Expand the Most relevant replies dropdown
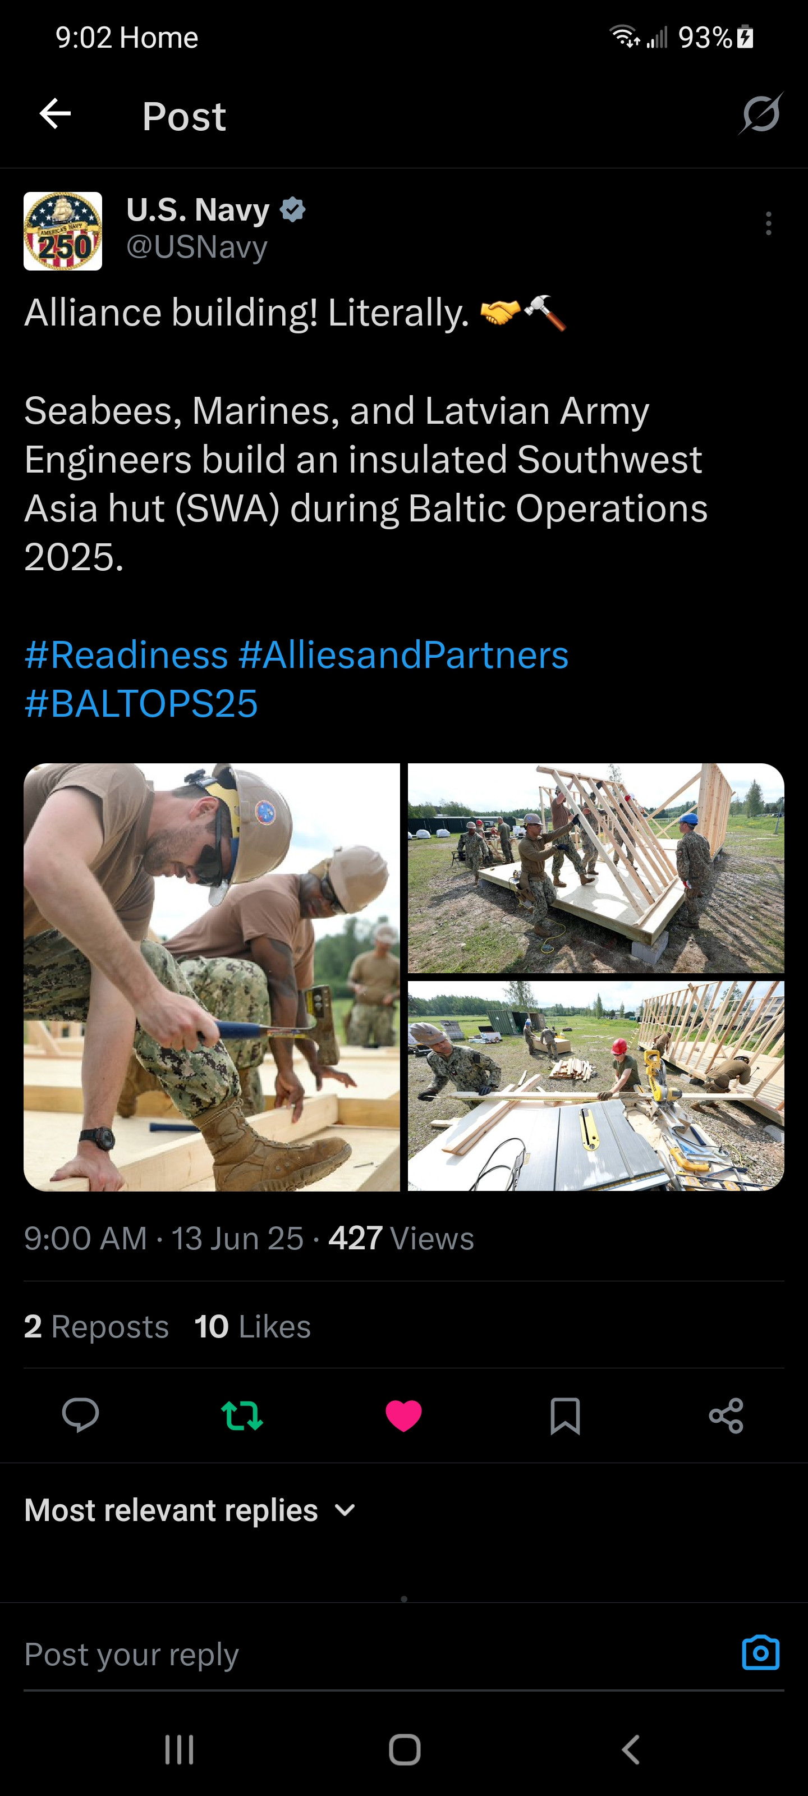Viewport: 808px width, 1796px height. [x=190, y=1510]
